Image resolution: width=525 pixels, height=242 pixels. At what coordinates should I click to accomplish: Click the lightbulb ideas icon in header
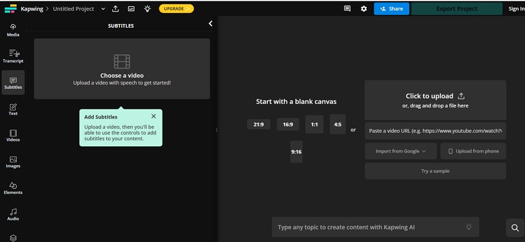tap(148, 9)
